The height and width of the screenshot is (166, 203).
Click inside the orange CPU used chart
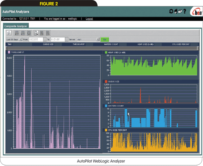(154, 142)
